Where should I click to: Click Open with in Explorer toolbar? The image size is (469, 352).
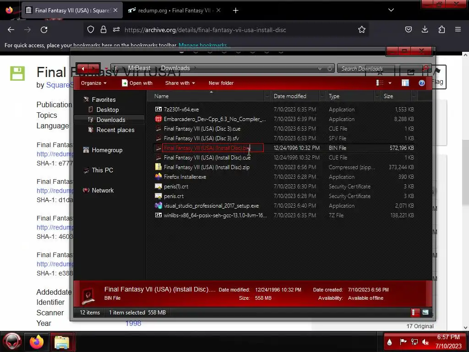(137, 83)
